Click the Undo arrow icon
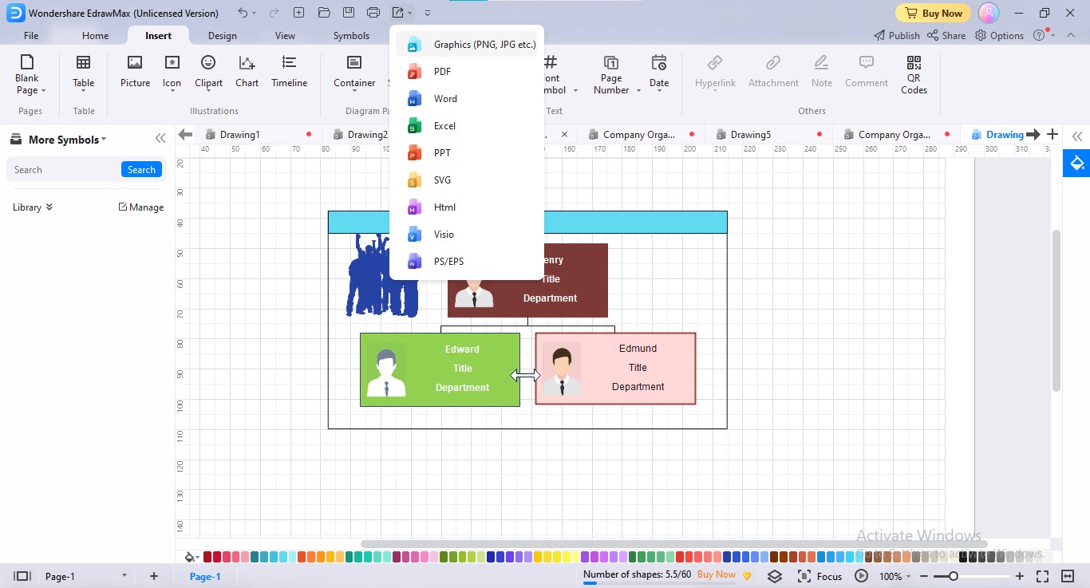1090x588 pixels. [x=243, y=13]
